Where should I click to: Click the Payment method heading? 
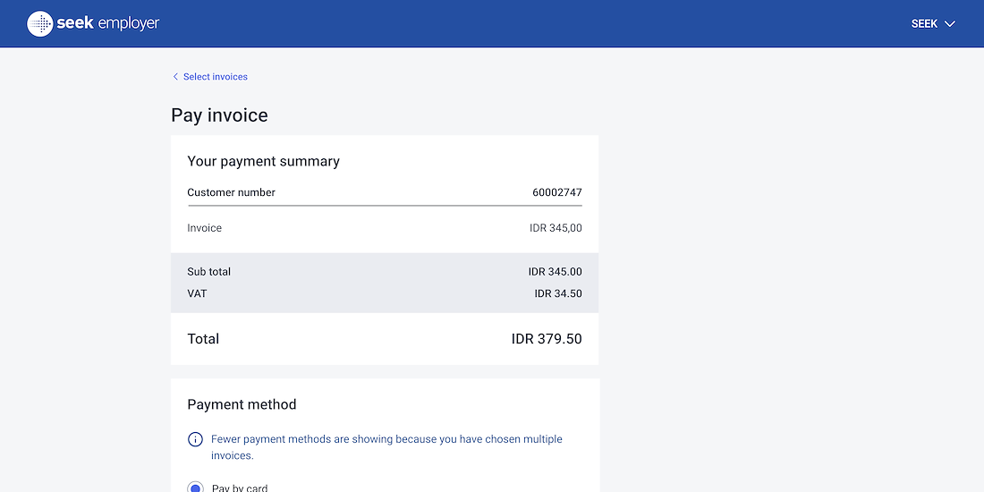point(242,404)
